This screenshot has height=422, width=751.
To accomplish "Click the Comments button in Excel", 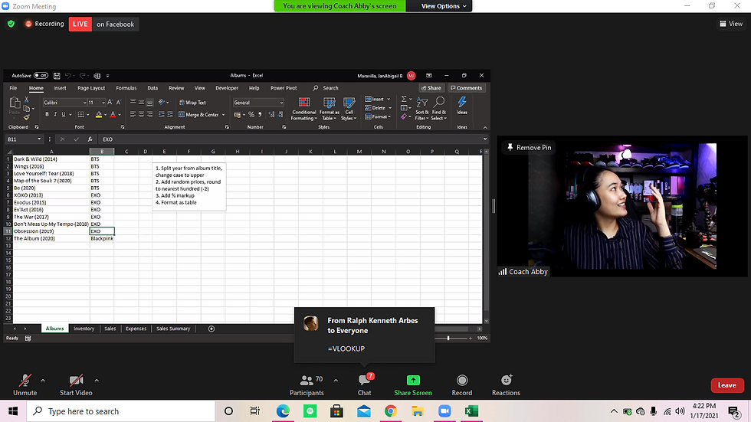I will click(466, 88).
